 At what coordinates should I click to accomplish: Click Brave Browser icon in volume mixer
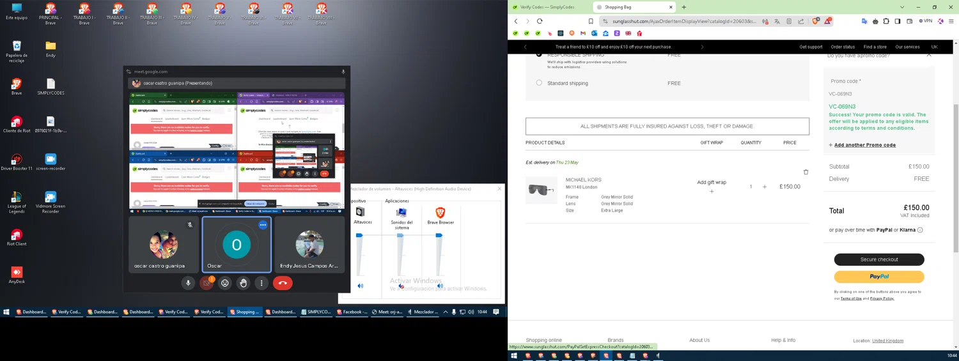440,212
